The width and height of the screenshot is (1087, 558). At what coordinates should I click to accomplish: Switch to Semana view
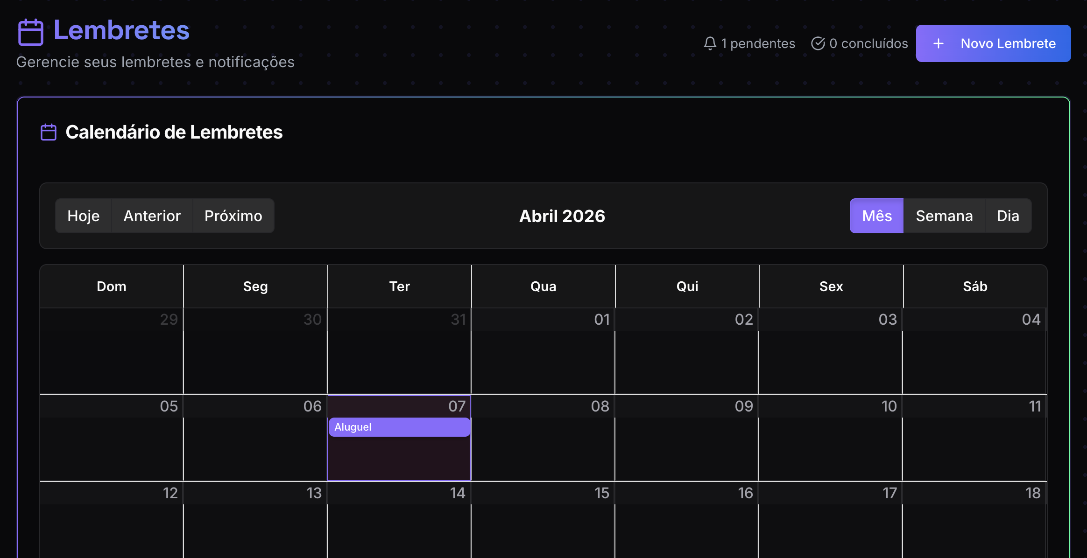[x=944, y=216]
